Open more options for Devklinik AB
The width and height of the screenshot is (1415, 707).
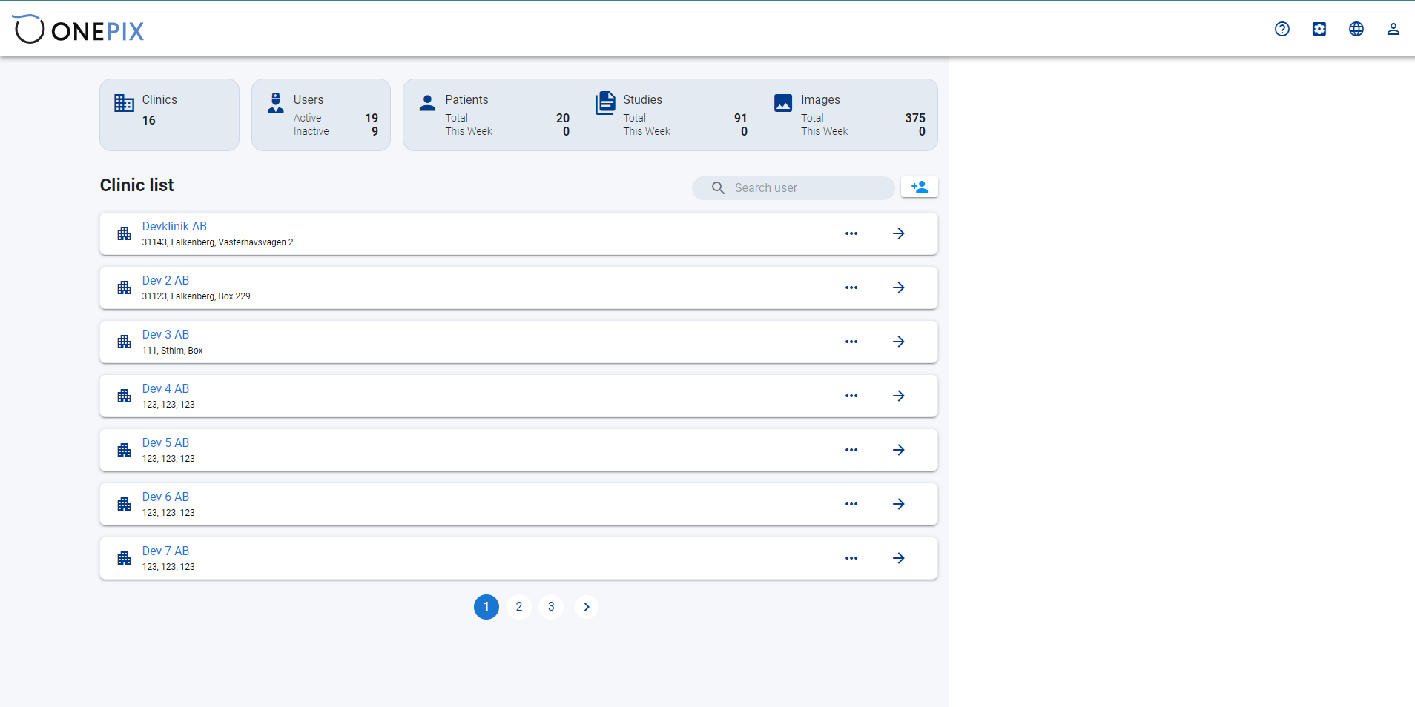point(851,233)
